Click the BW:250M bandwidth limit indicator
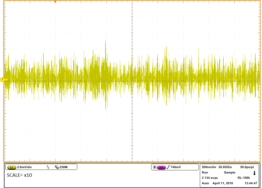262x188 pixels. click(x=61, y=167)
